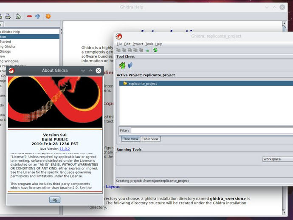Click the 'Creating project: /home/jose/replicante_project' status text
This screenshot has width=293, height=220.
pyautogui.click(x=152, y=181)
